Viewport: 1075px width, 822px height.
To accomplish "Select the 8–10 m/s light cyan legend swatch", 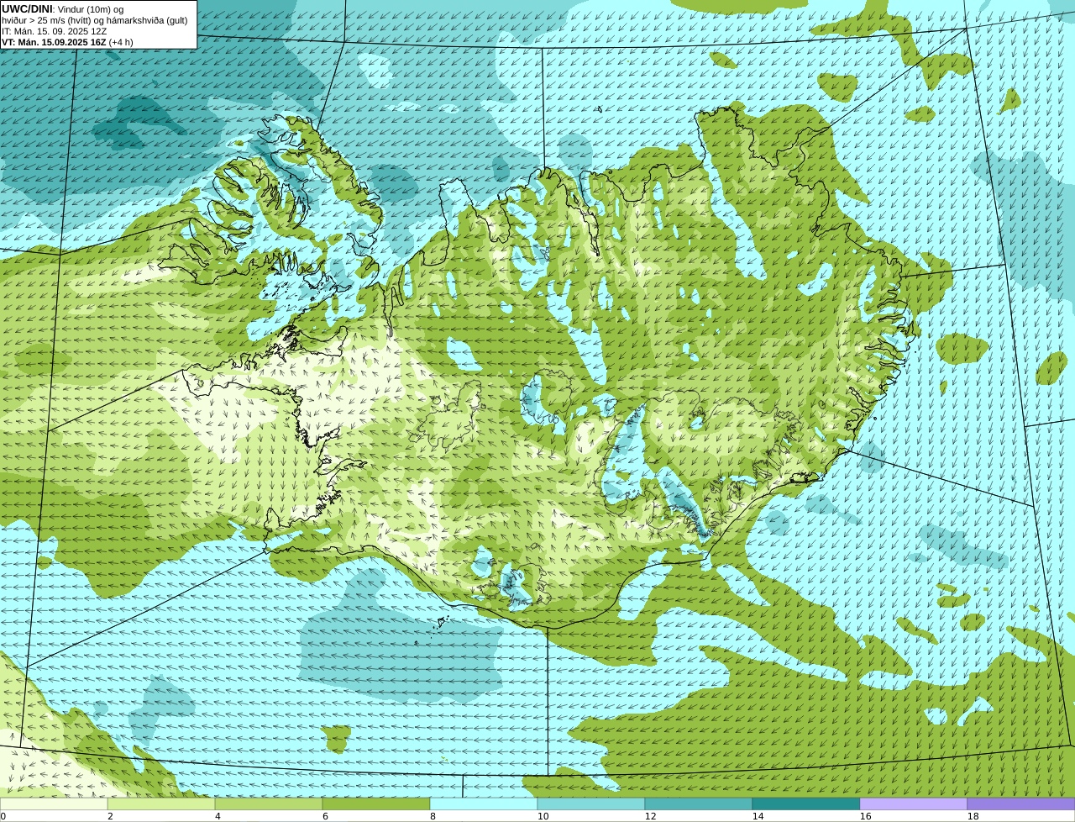I will [484, 804].
